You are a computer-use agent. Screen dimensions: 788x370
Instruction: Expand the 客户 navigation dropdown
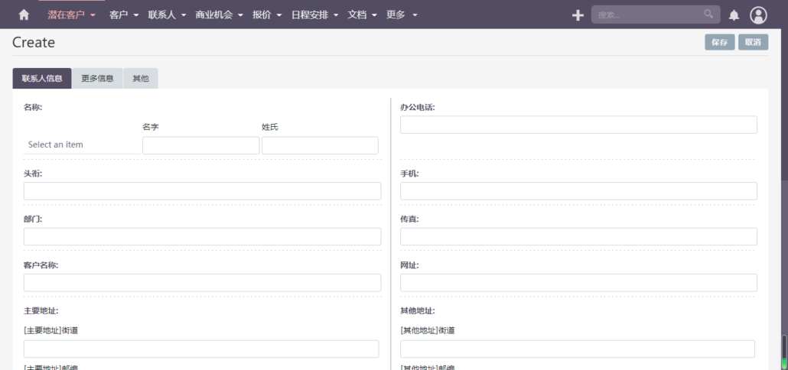pyautogui.click(x=124, y=15)
